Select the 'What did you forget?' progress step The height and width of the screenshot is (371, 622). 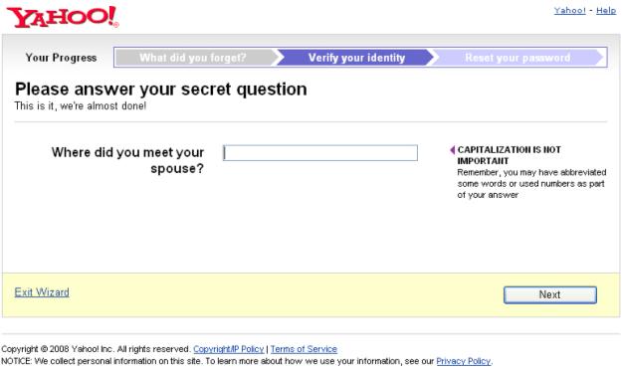[x=195, y=58]
